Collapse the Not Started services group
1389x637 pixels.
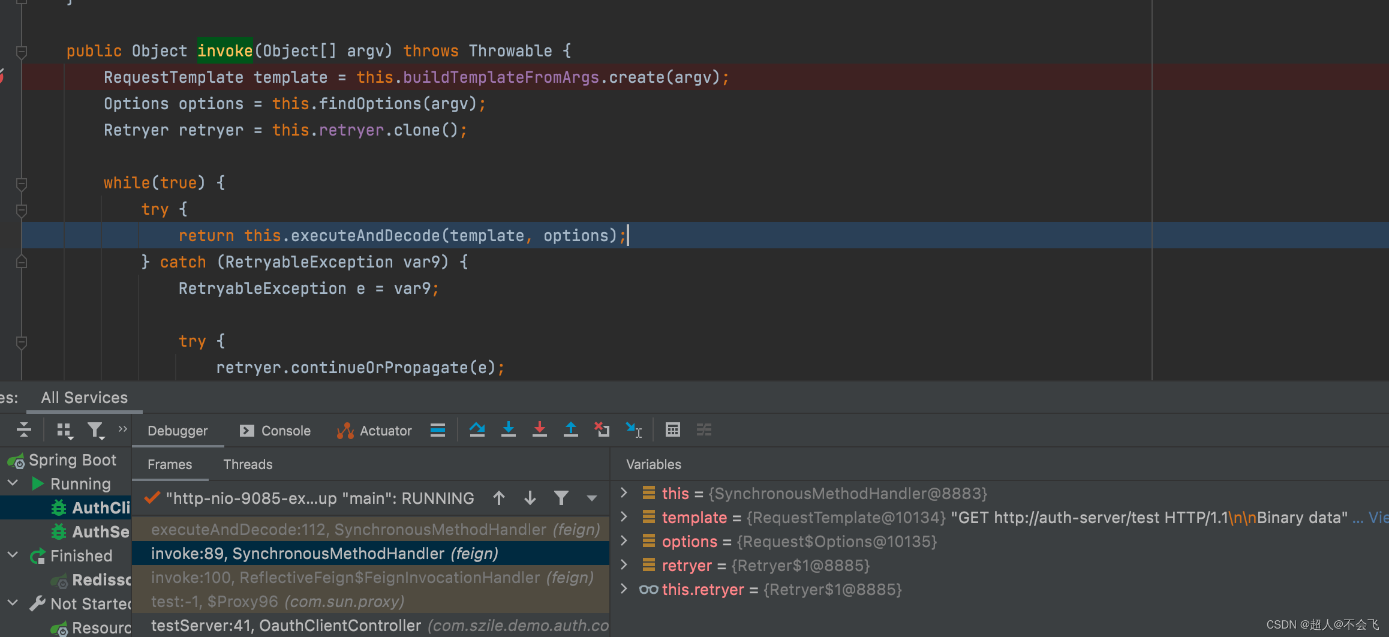coord(13,603)
